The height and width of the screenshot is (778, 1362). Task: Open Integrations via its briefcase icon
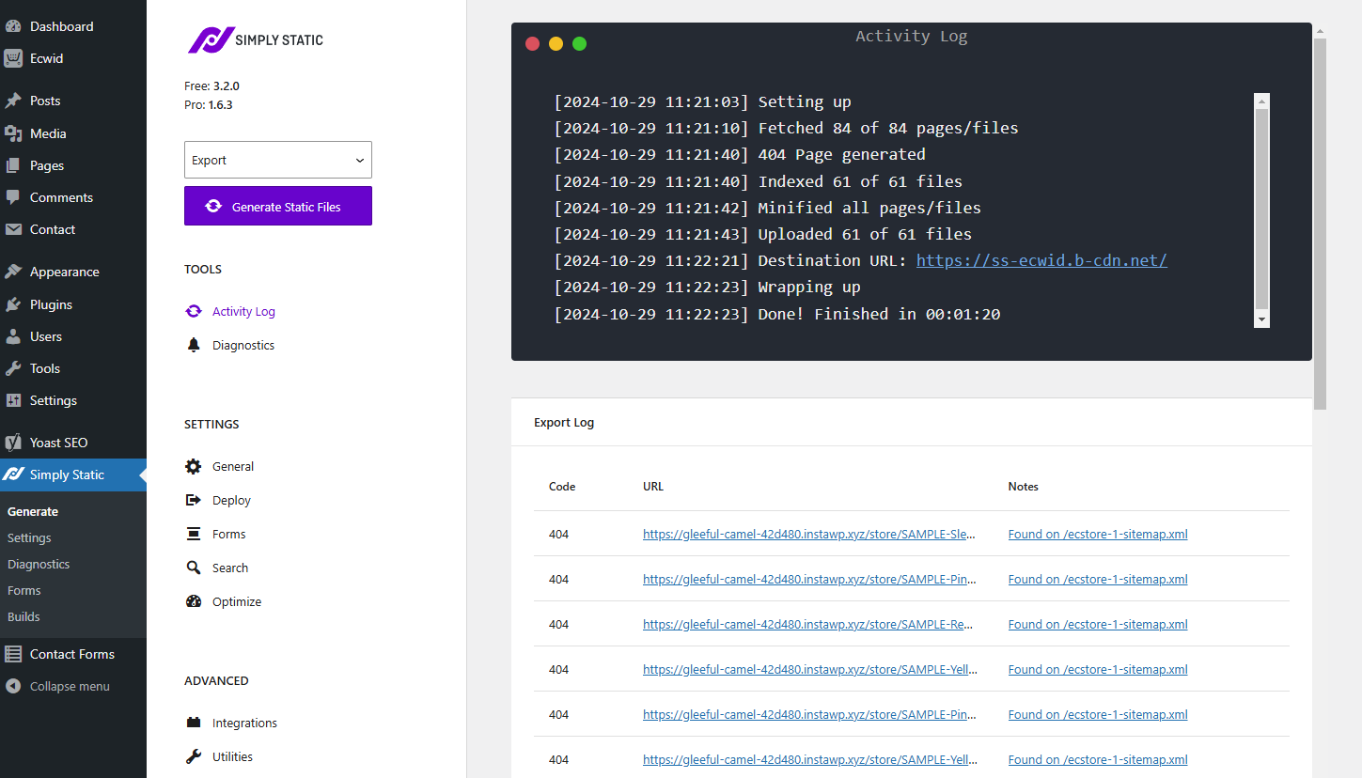point(194,723)
